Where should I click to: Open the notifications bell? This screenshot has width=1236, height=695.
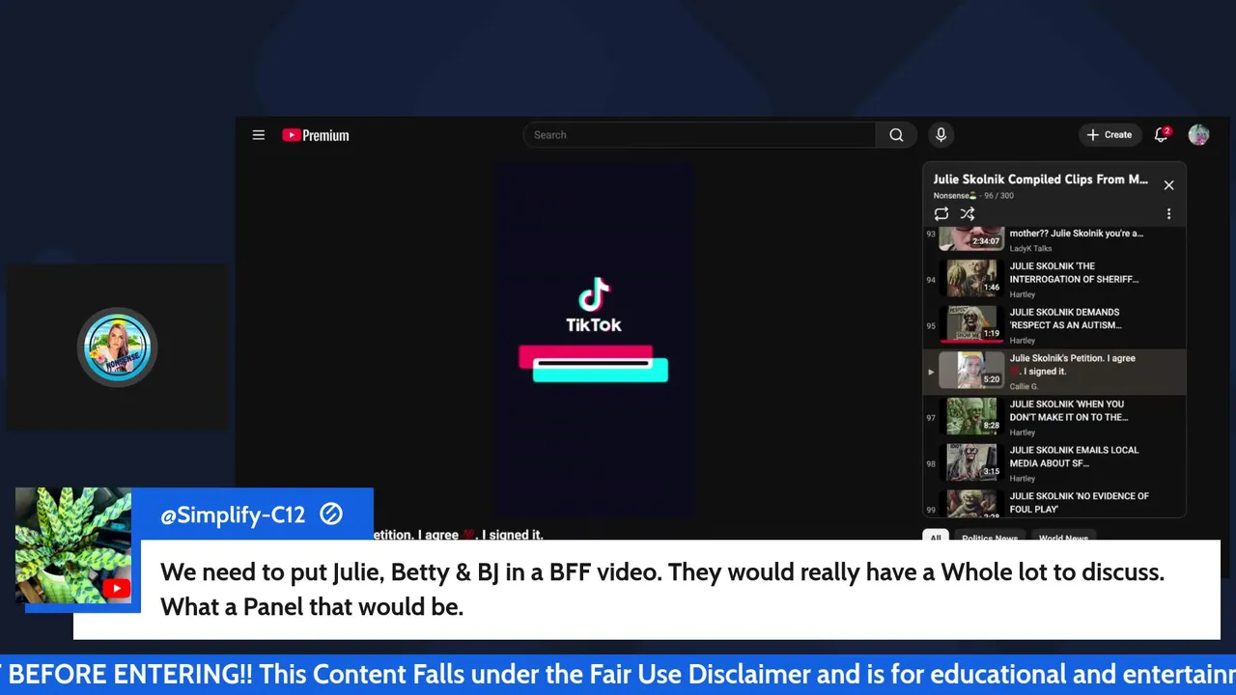(x=1162, y=135)
